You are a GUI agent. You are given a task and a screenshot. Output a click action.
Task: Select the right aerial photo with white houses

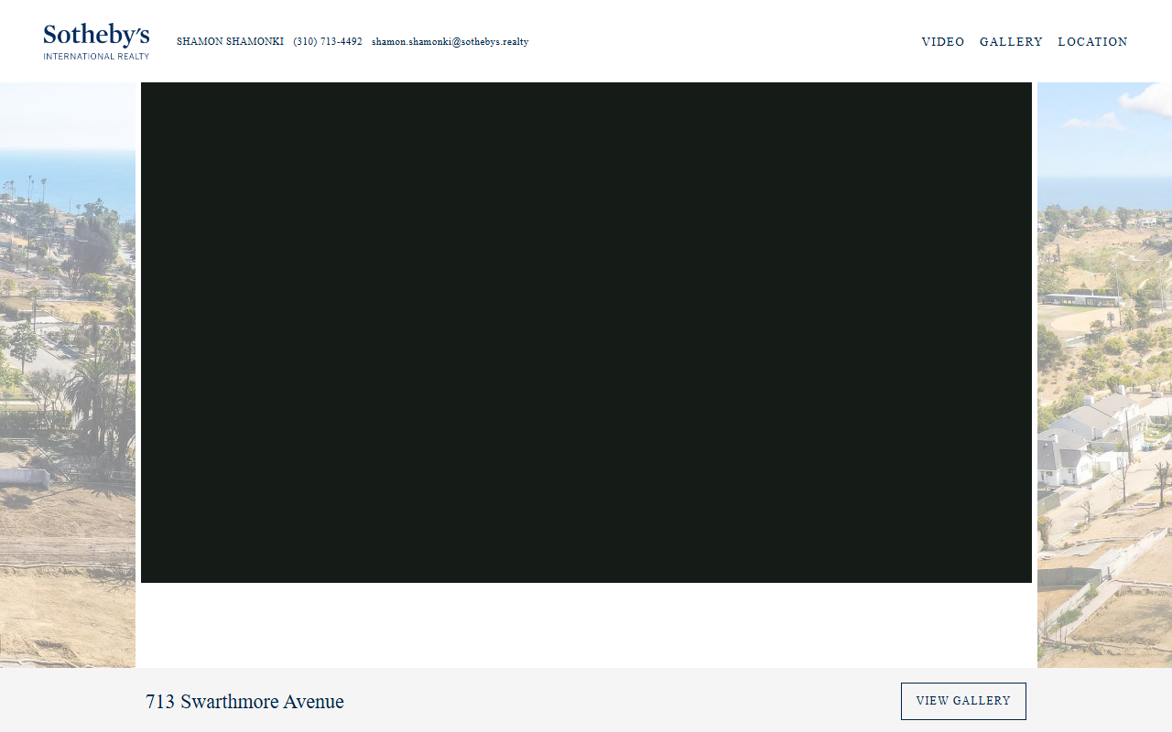click(1104, 375)
